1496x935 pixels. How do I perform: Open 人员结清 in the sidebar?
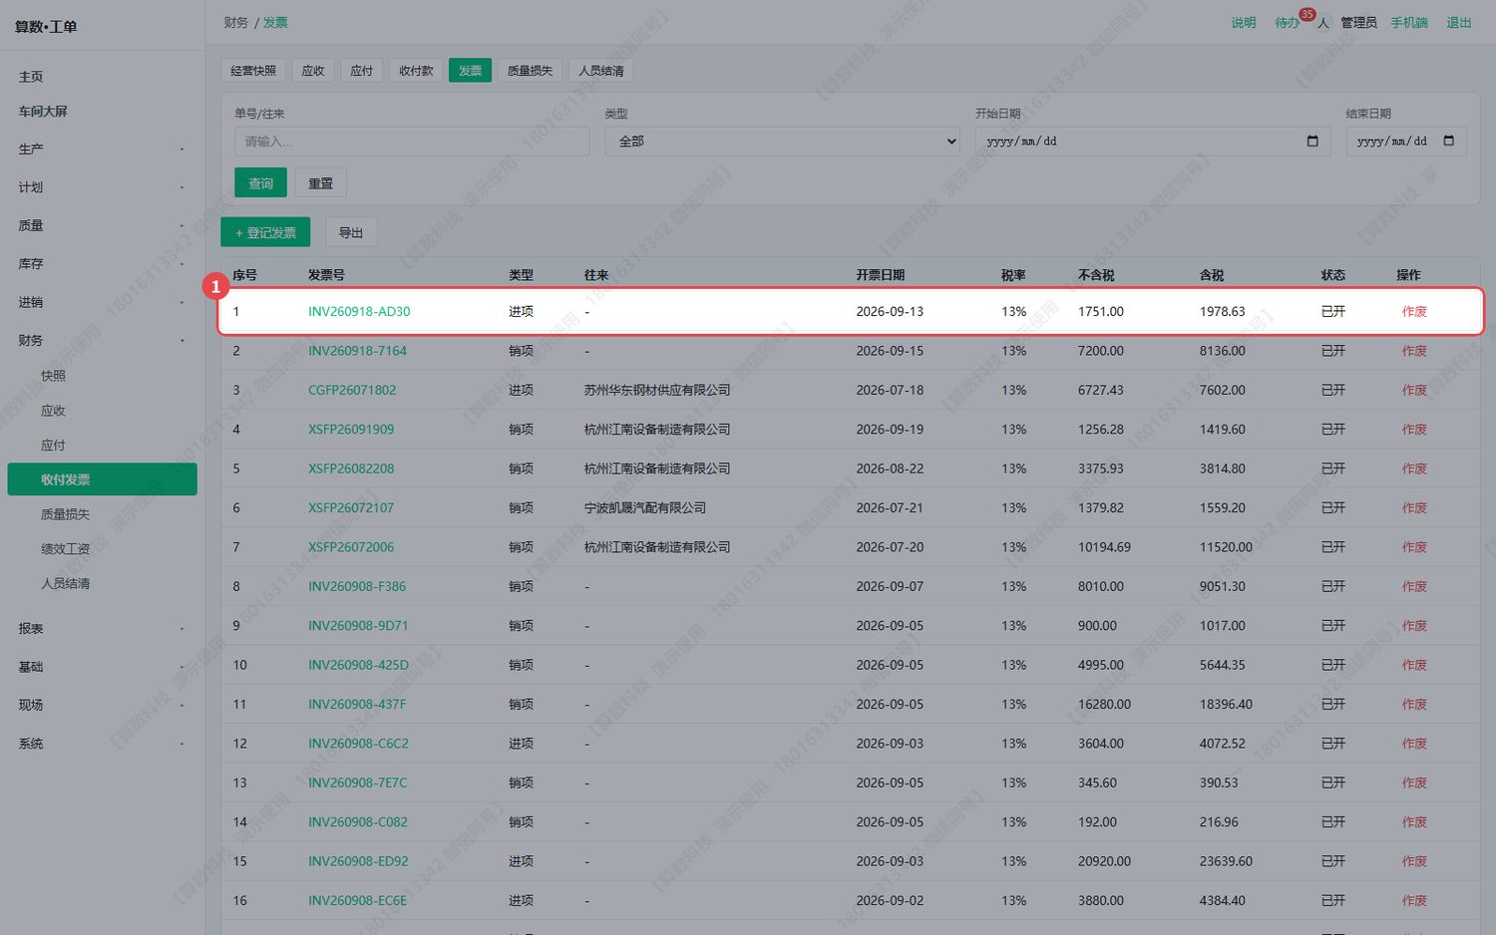click(x=102, y=584)
